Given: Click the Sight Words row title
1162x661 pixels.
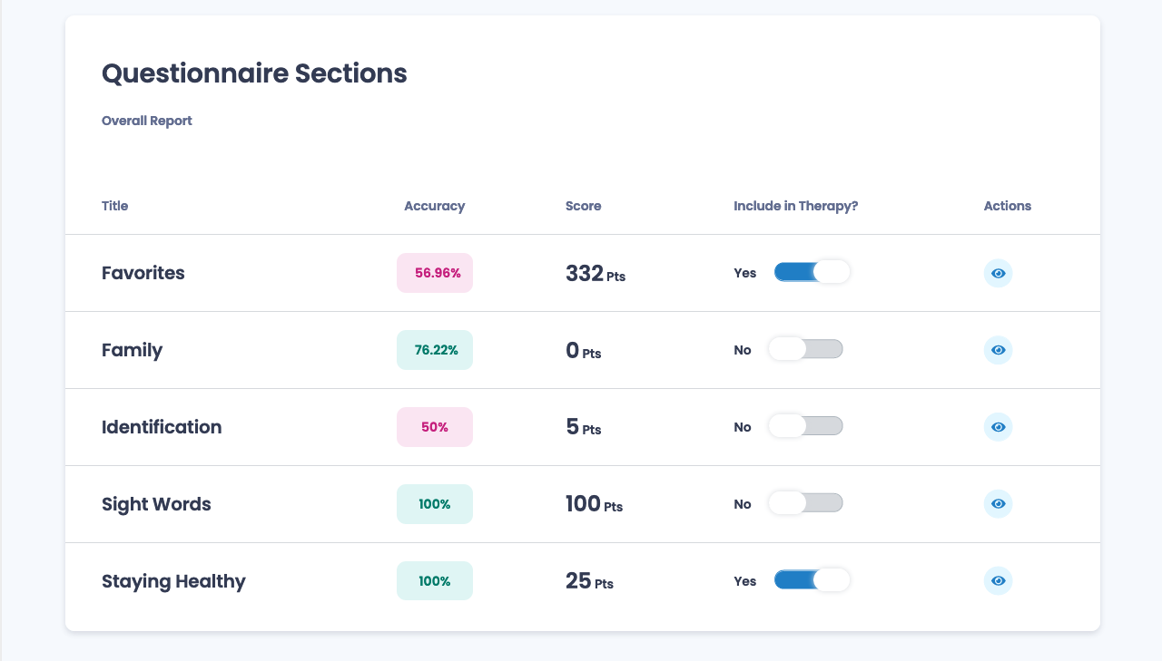Looking at the screenshot, I should tap(156, 504).
